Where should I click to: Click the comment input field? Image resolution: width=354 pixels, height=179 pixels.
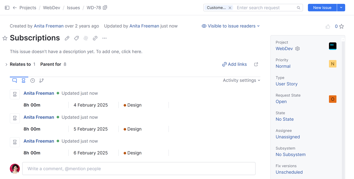coord(139,168)
